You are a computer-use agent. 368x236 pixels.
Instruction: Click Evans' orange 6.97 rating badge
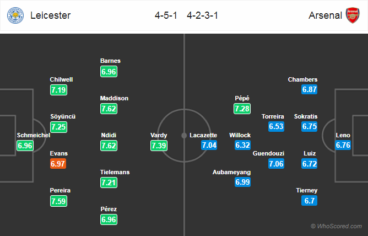[58, 164]
